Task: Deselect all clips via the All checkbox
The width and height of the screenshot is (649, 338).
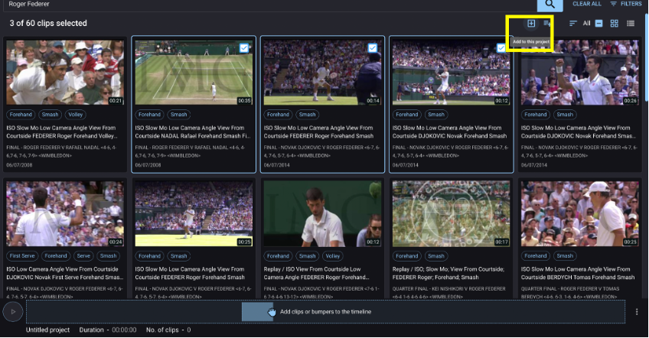Action: 599,23
